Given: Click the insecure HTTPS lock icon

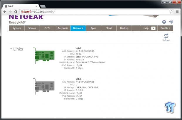Looking at the screenshot, I should pos(22,12).
